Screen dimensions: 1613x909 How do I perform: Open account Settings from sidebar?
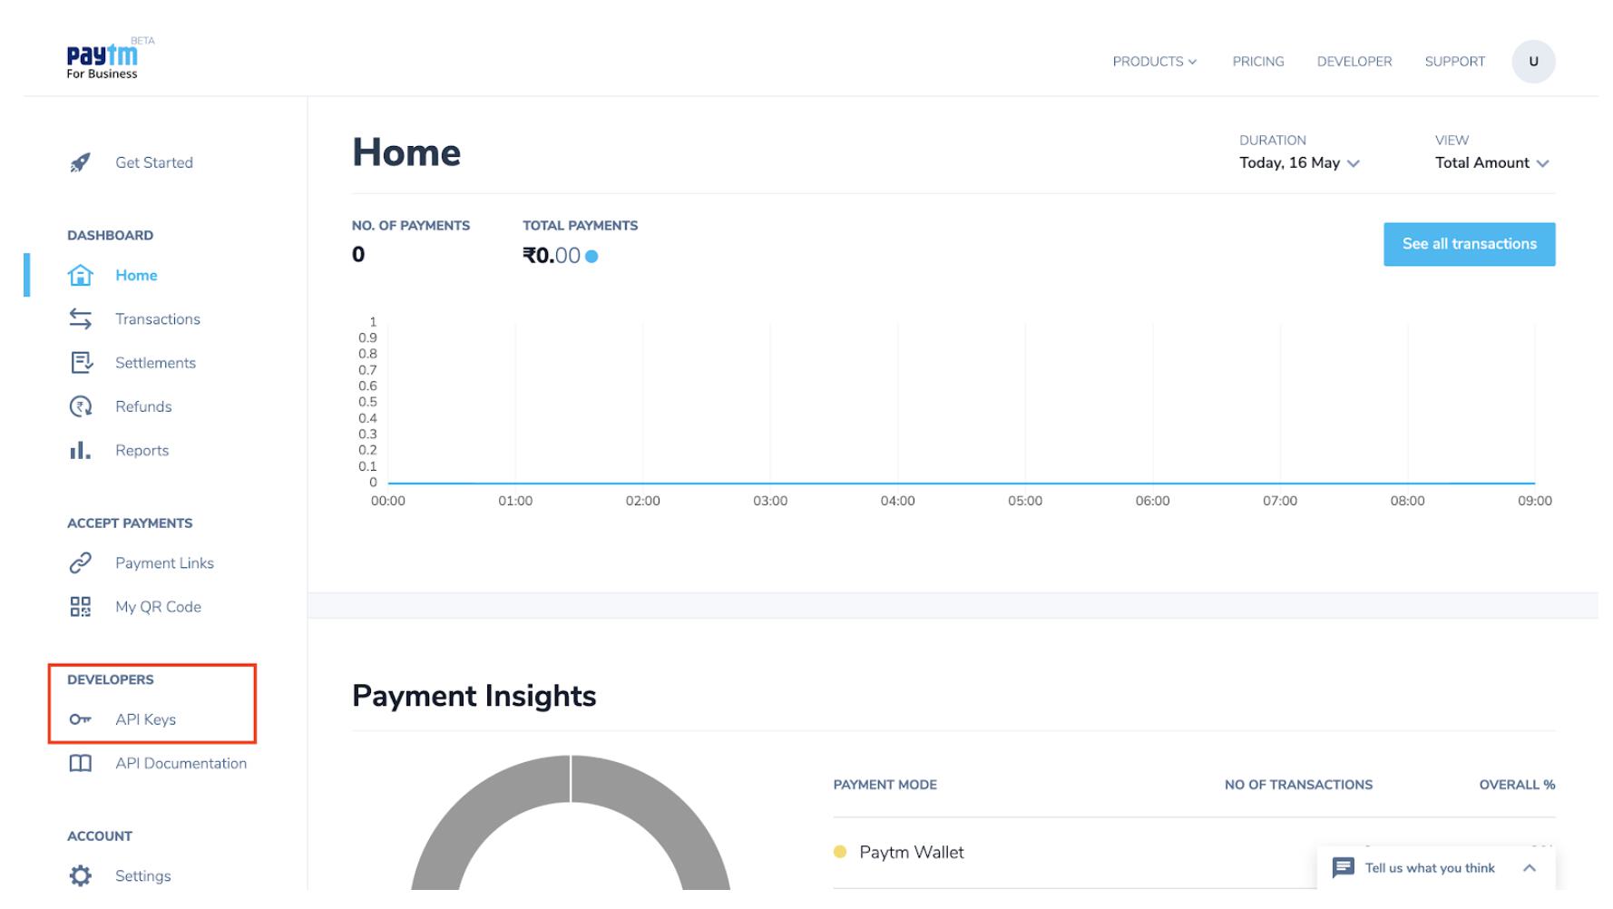[x=142, y=875]
